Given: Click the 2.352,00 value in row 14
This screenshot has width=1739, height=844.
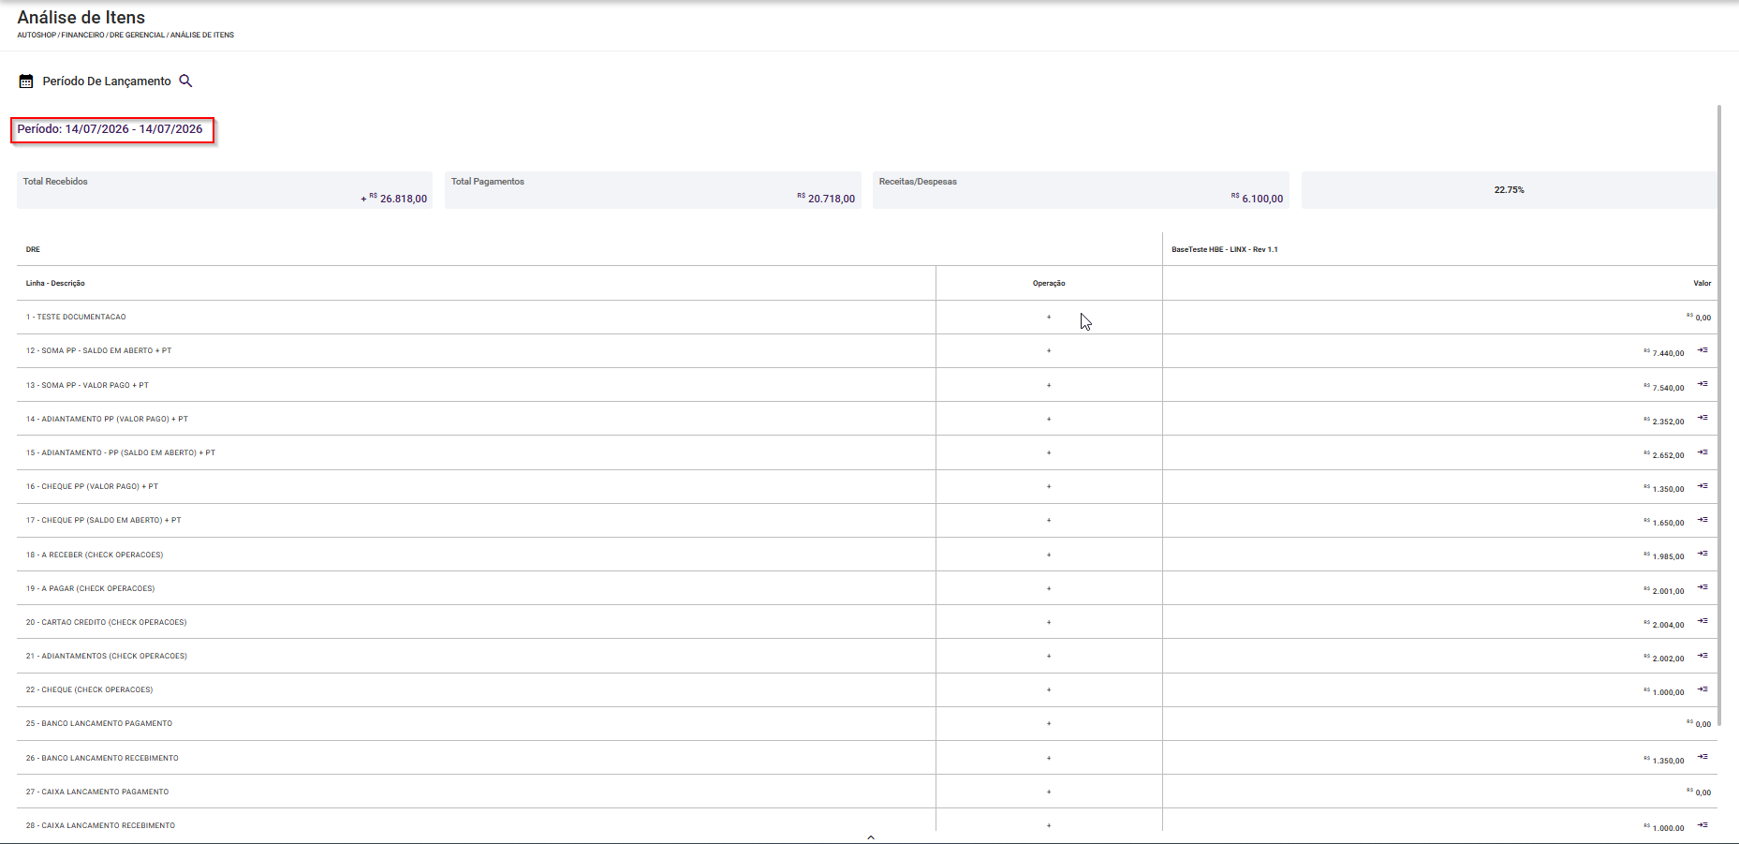Looking at the screenshot, I should [x=1664, y=421].
